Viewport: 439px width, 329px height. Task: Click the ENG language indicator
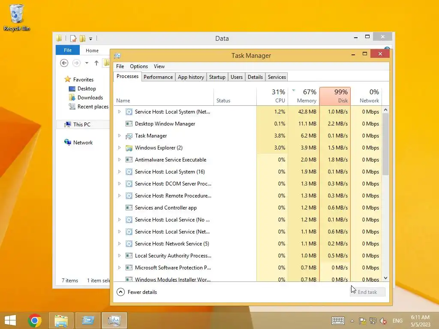(397, 321)
